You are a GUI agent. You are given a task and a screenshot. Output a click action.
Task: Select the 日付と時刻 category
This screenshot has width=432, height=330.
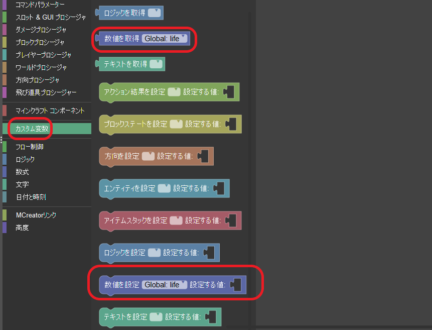pos(31,197)
